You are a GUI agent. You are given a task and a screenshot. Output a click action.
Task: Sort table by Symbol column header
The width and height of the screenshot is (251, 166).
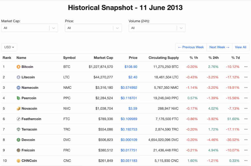69,58
